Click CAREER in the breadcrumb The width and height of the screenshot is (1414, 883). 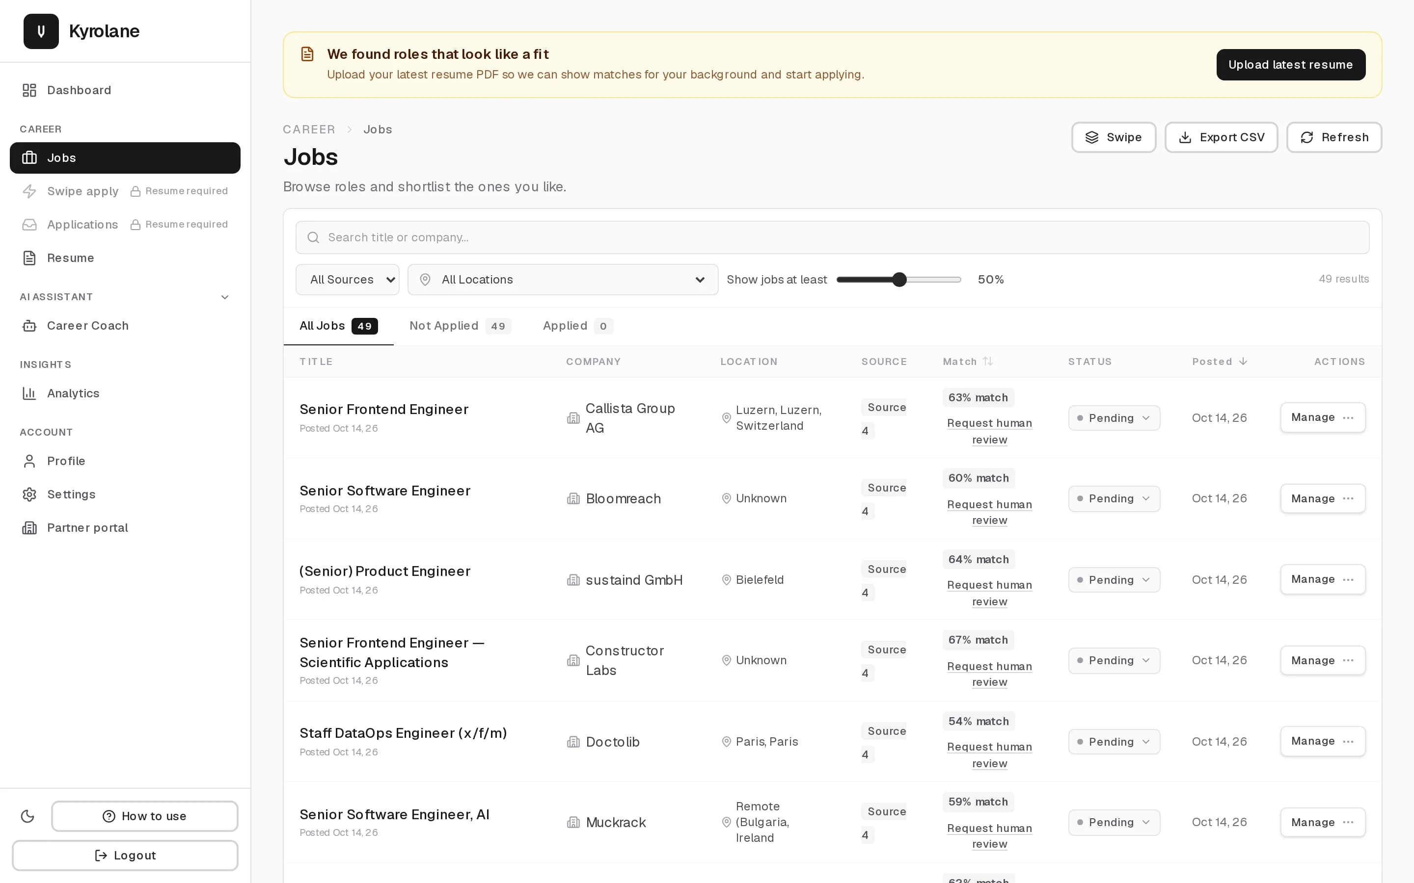click(x=309, y=130)
